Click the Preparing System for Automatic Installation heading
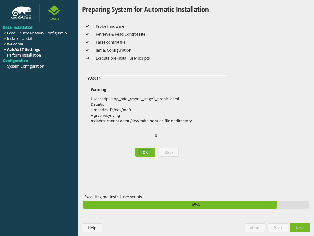The image size is (314, 236). 145,10
